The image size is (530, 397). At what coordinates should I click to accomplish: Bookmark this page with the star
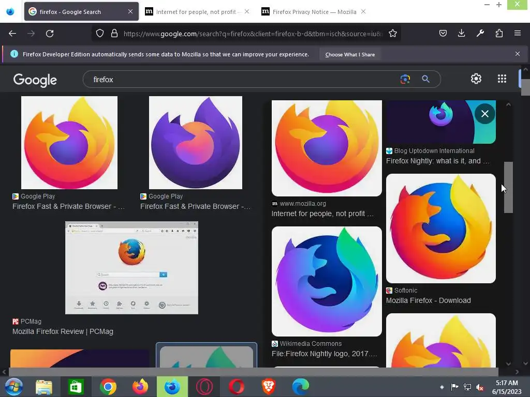point(392,34)
